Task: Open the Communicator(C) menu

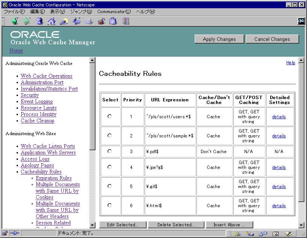Action: click(114, 12)
